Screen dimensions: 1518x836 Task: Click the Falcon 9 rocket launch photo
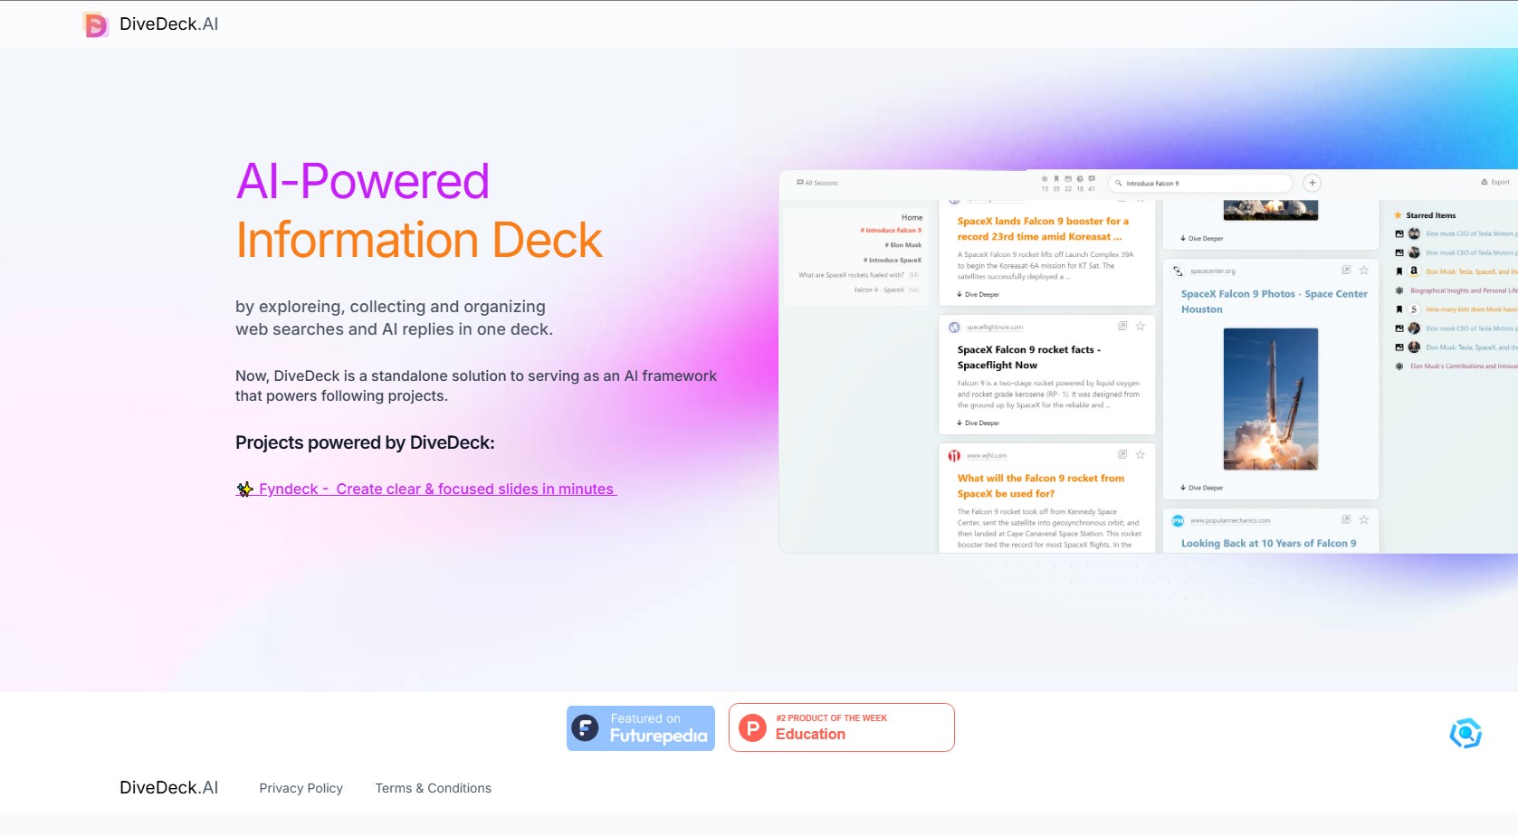coord(1270,399)
